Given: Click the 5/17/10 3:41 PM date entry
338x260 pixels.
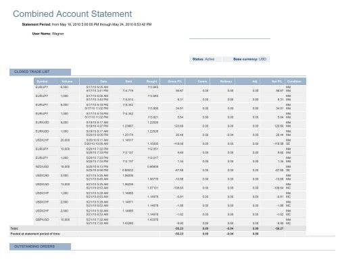Looking at the screenshot, I should (97, 91).
